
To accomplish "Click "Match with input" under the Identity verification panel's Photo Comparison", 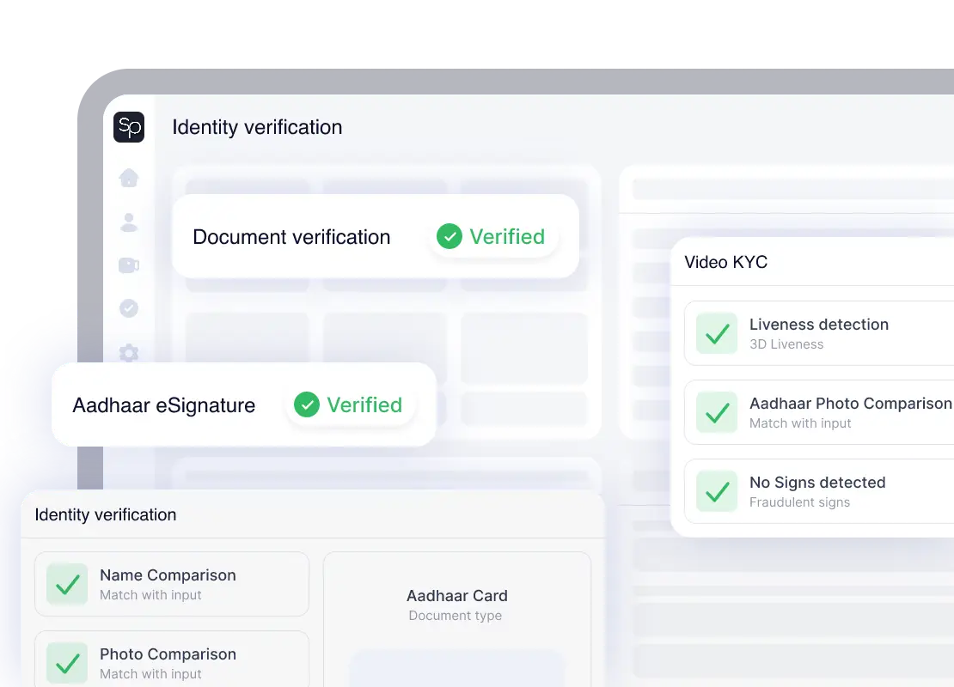I will [x=150, y=674].
